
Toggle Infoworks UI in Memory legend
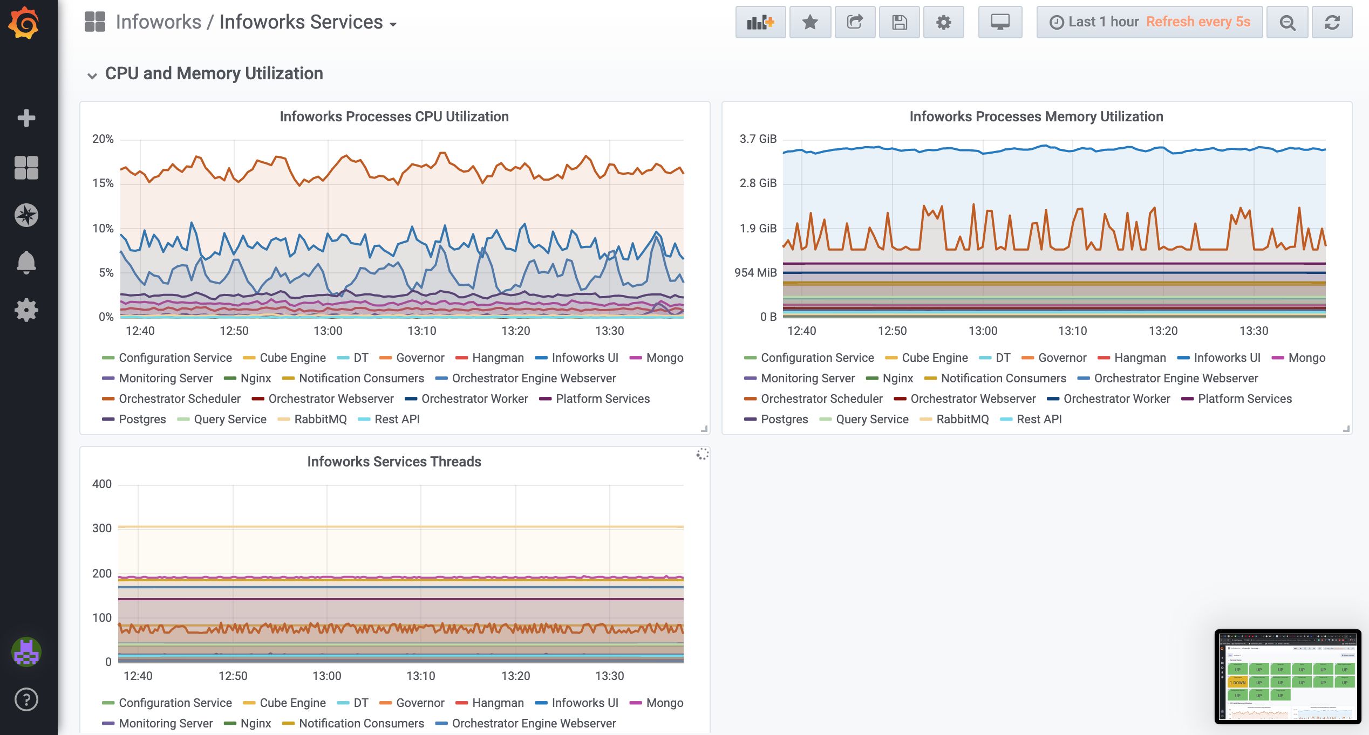1227,358
